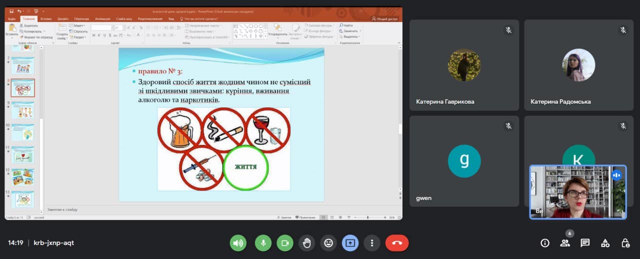Click the present screen button
The width and height of the screenshot is (640, 259).
click(x=350, y=243)
